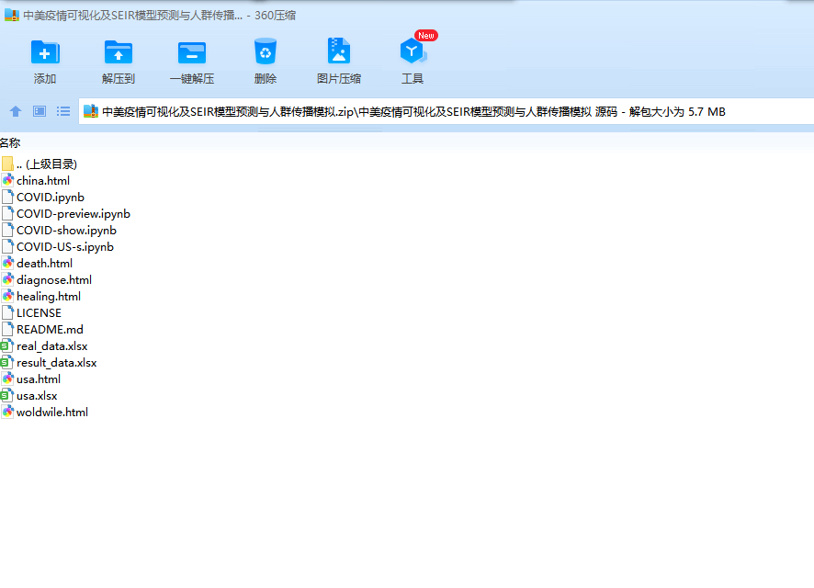Click the china.html file icon

[7, 181]
